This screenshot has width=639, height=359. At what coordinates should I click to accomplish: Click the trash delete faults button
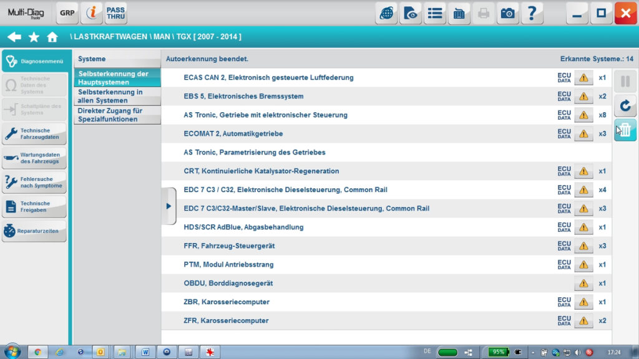625,130
